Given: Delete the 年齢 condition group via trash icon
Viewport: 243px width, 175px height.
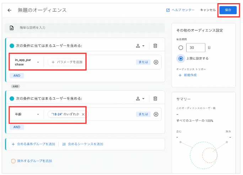Looking at the screenshot, I should [x=155, y=98].
